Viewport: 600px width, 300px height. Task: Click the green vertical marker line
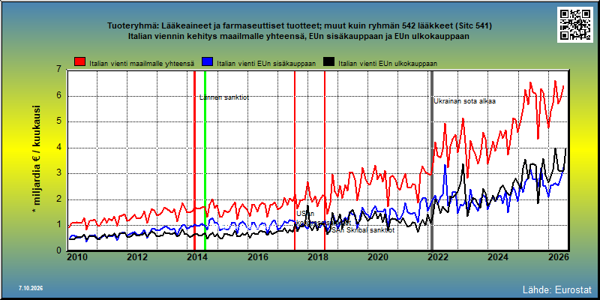click(x=205, y=160)
